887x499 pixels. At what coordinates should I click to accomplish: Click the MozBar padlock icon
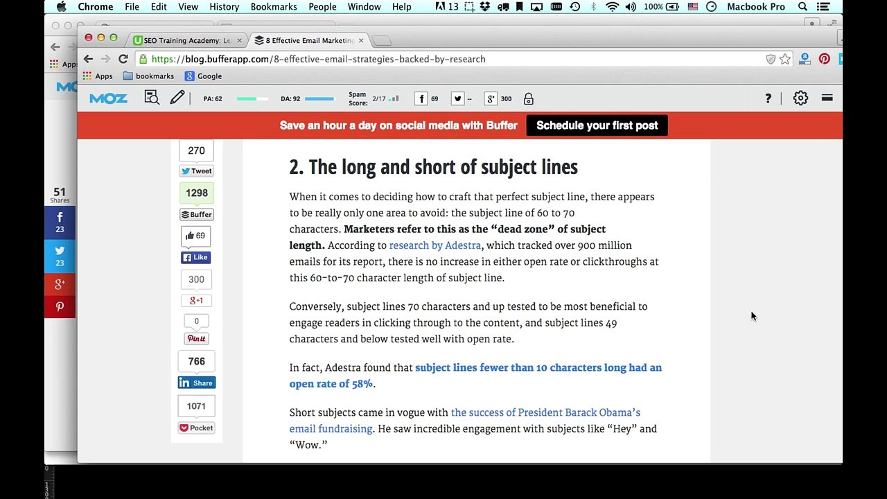528,99
